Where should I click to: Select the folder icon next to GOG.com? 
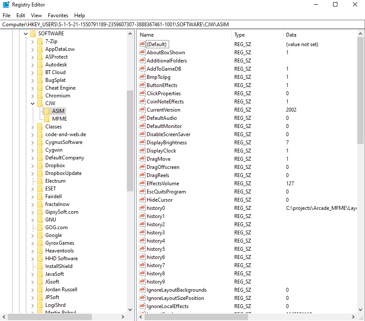click(x=40, y=228)
